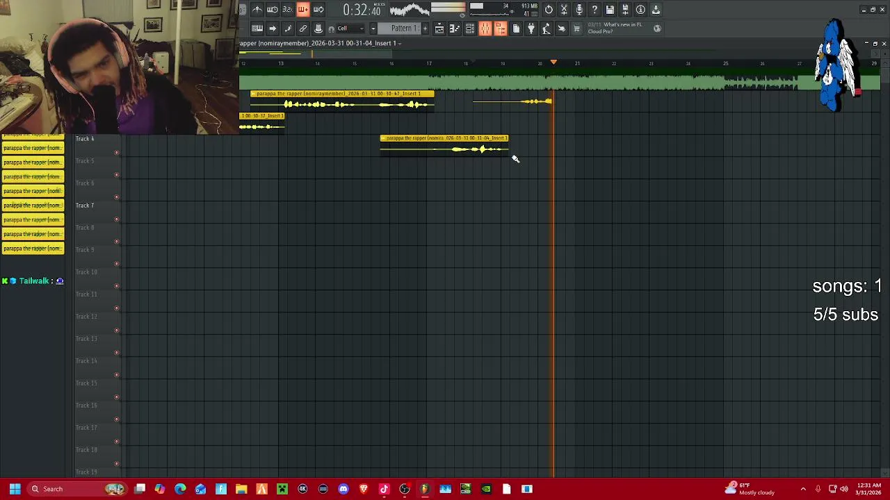Toggle the snap magnet icon
Viewport: 890px width, 500px height.
pos(332,28)
